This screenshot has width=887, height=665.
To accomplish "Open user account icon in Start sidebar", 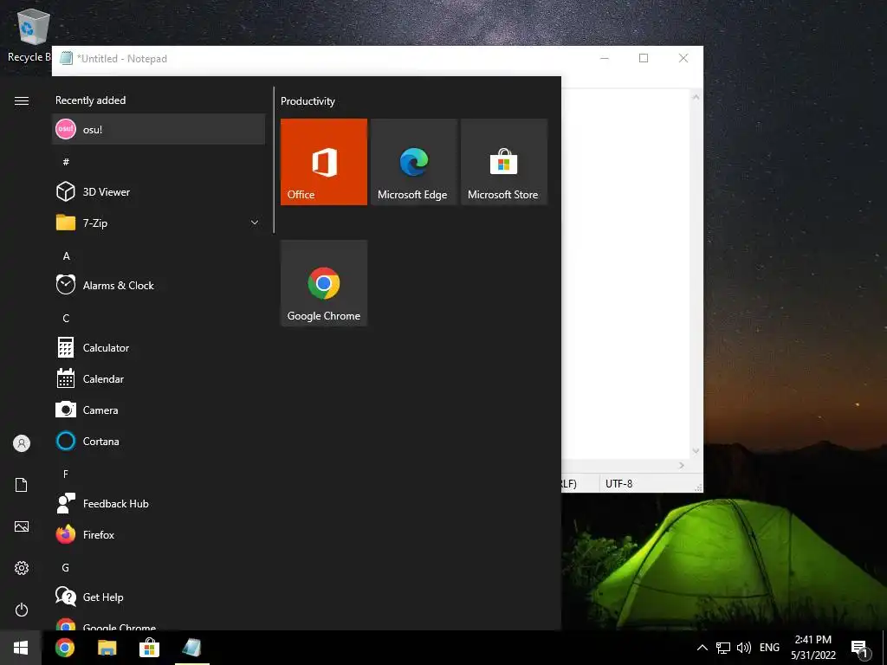I will [x=22, y=443].
